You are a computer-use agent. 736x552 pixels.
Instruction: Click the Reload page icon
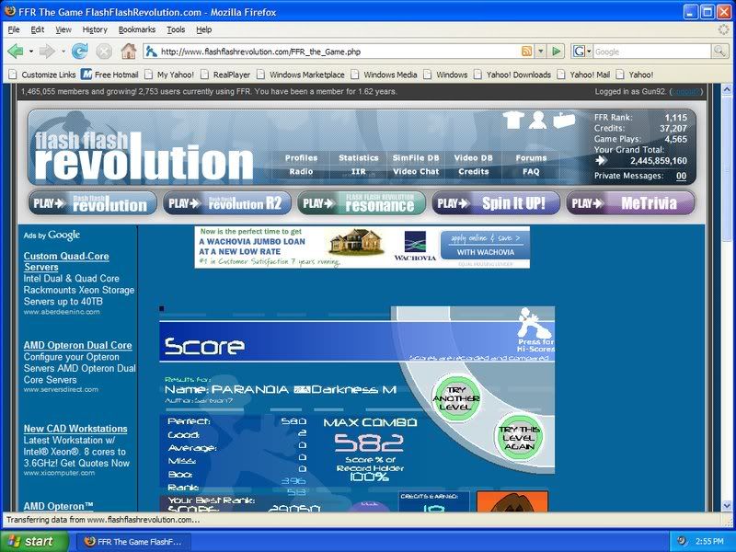click(80, 52)
